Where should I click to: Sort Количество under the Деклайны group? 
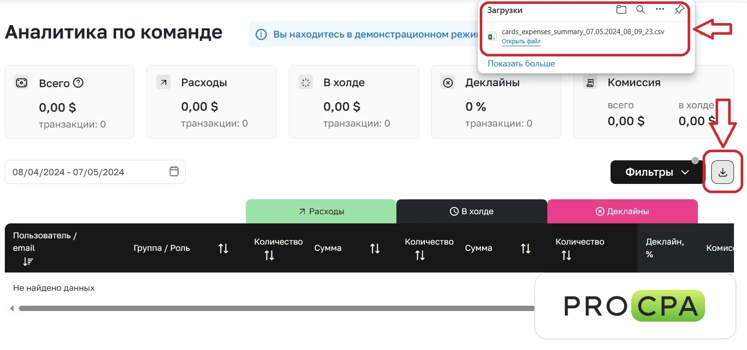(x=567, y=255)
